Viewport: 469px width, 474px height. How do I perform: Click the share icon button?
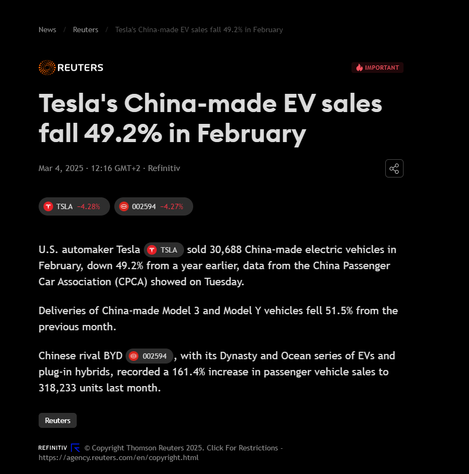(x=394, y=168)
